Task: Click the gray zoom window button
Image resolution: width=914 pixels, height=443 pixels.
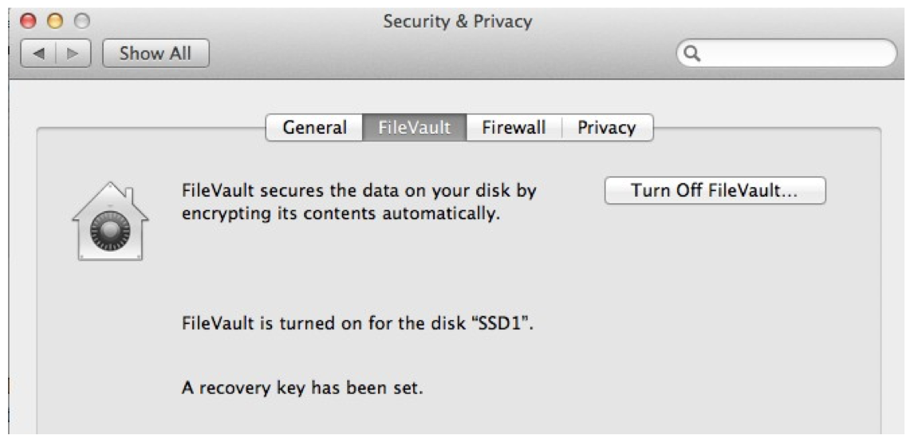Action: 82,22
